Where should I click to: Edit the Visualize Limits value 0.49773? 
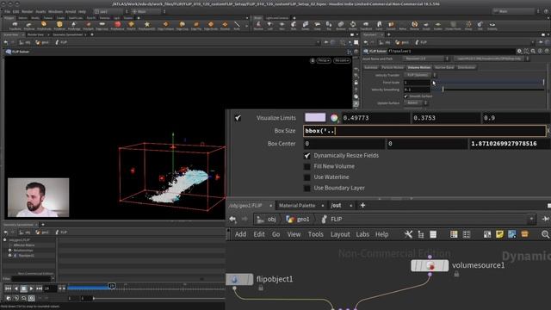pyautogui.click(x=375, y=118)
